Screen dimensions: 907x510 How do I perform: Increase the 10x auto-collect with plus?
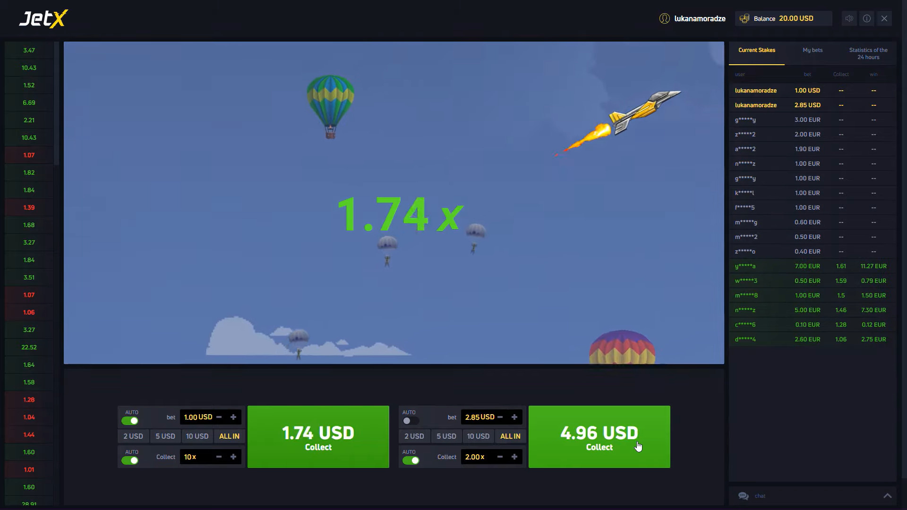point(233,457)
